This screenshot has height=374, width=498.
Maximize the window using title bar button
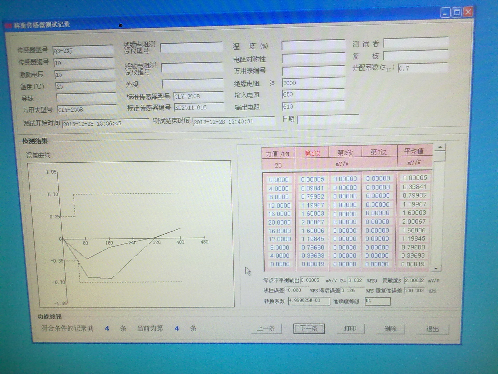click(457, 12)
